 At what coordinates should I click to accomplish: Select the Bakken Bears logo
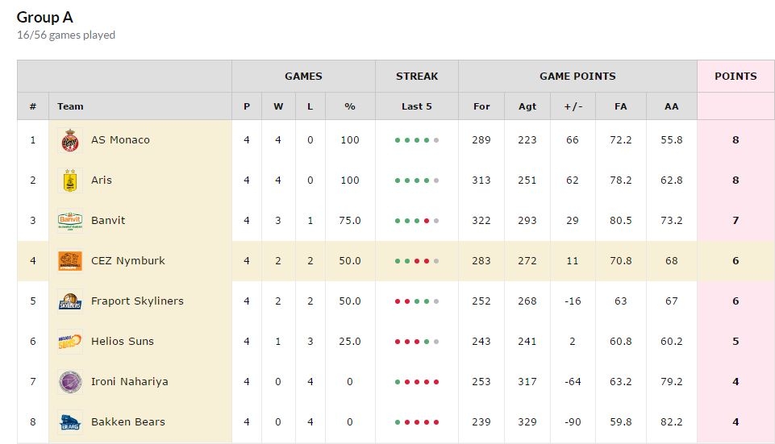click(x=69, y=421)
